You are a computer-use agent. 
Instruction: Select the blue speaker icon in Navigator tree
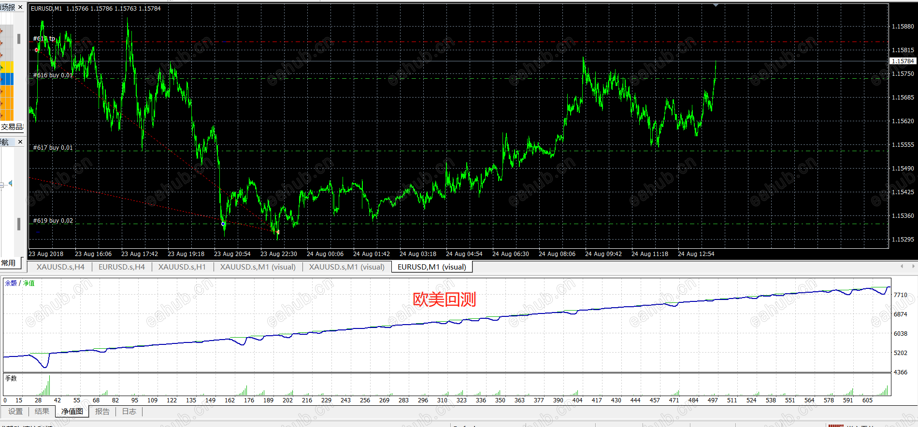point(10,183)
